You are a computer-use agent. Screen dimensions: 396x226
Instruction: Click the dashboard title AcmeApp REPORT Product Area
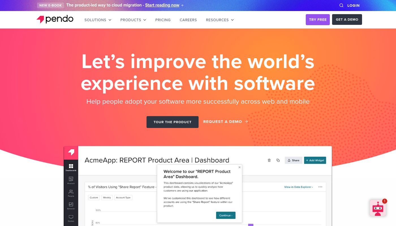click(x=157, y=160)
